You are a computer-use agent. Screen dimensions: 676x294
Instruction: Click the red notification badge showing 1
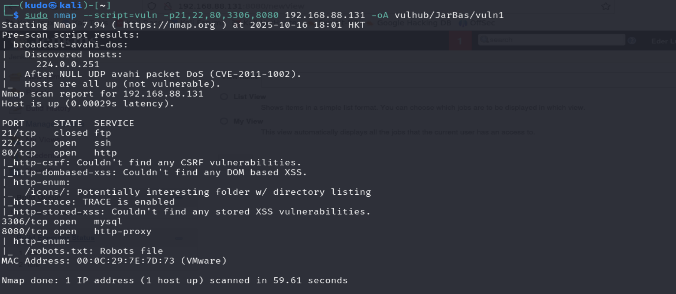[x=460, y=41]
